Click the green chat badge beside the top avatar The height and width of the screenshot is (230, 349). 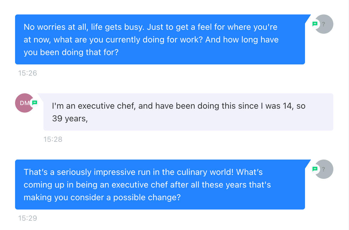[x=315, y=24]
